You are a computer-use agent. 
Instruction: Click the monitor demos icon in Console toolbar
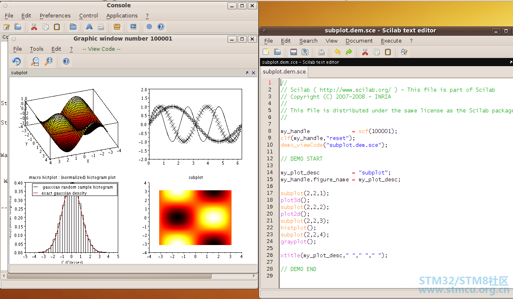[x=133, y=27]
